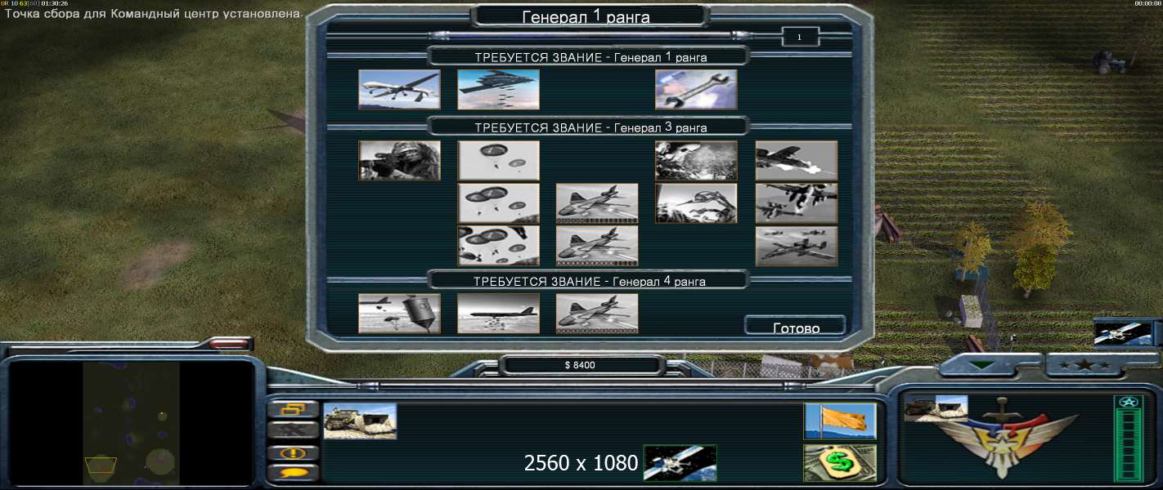Viewport: 1163px width, 490px height.
Task: Choose the wrench Emergency Repair power
Action: coord(696,89)
